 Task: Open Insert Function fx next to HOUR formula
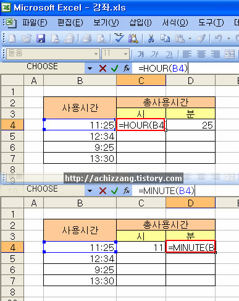[127, 68]
